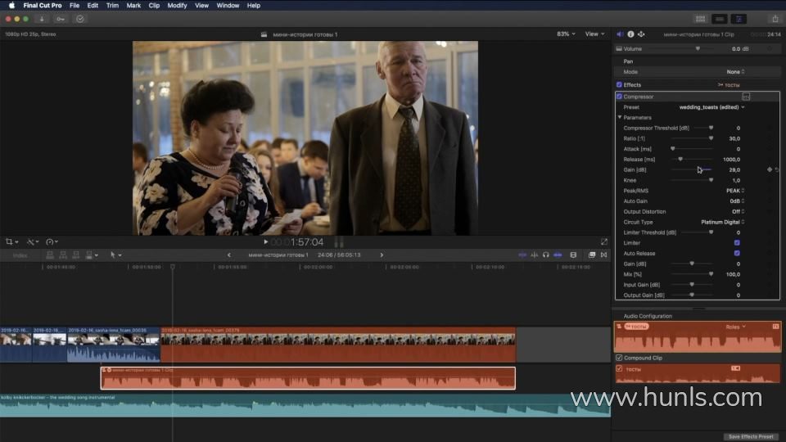Uncheck the Compound Clip checkbox
Image resolution: width=786 pixels, height=442 pixels.
tap(619, 358)
